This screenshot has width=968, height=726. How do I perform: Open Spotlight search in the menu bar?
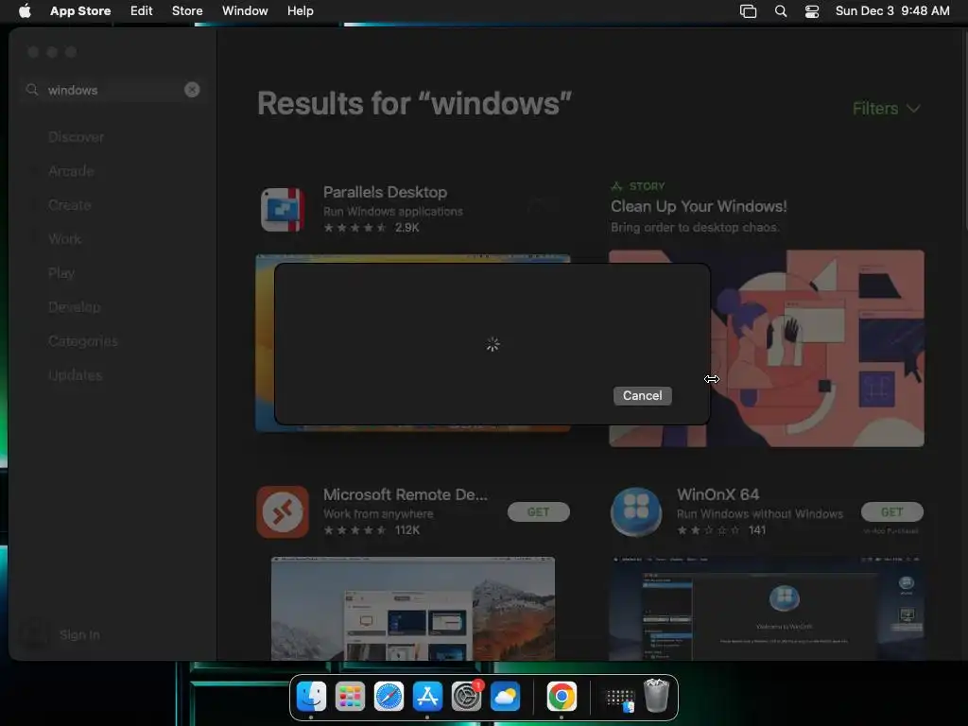(x=781, y=11)
